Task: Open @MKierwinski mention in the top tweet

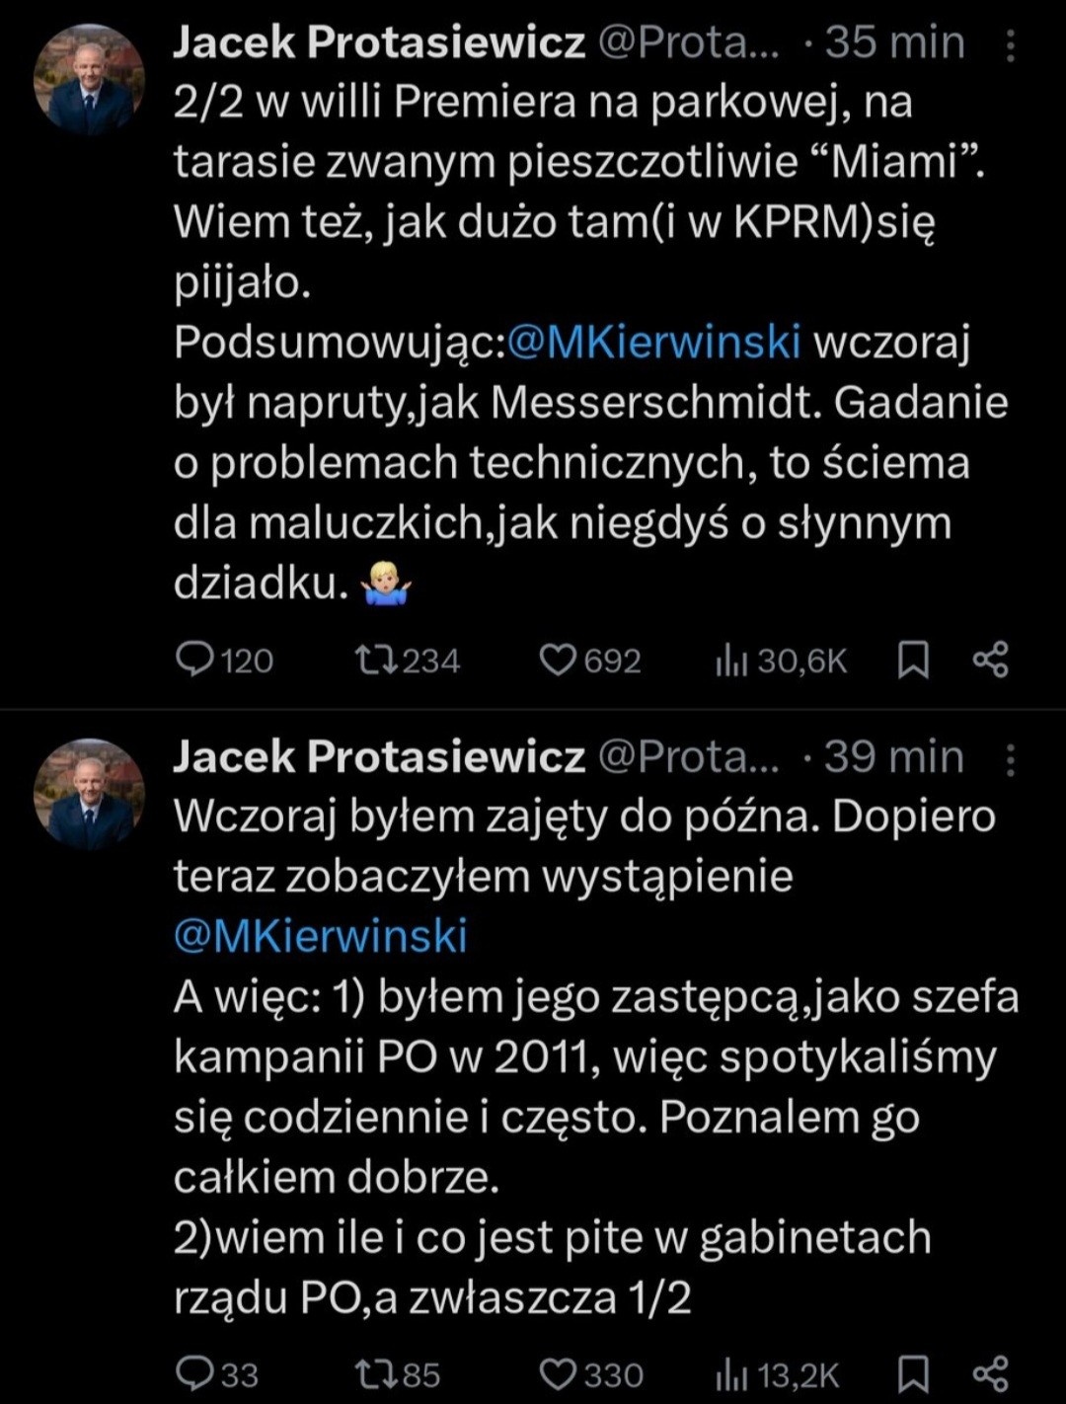Action: pyautogui.click(x=653, y=342)
